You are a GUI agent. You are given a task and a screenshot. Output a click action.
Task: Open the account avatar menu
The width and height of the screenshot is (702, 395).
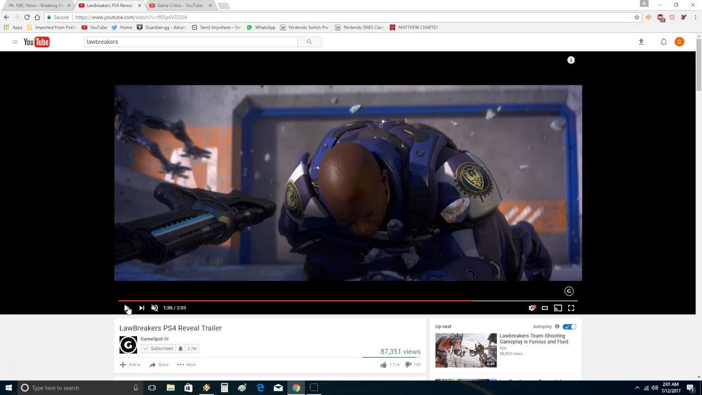click(680, 42)
